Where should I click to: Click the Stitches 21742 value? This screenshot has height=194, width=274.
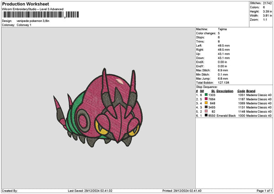[x=267, y=3]
